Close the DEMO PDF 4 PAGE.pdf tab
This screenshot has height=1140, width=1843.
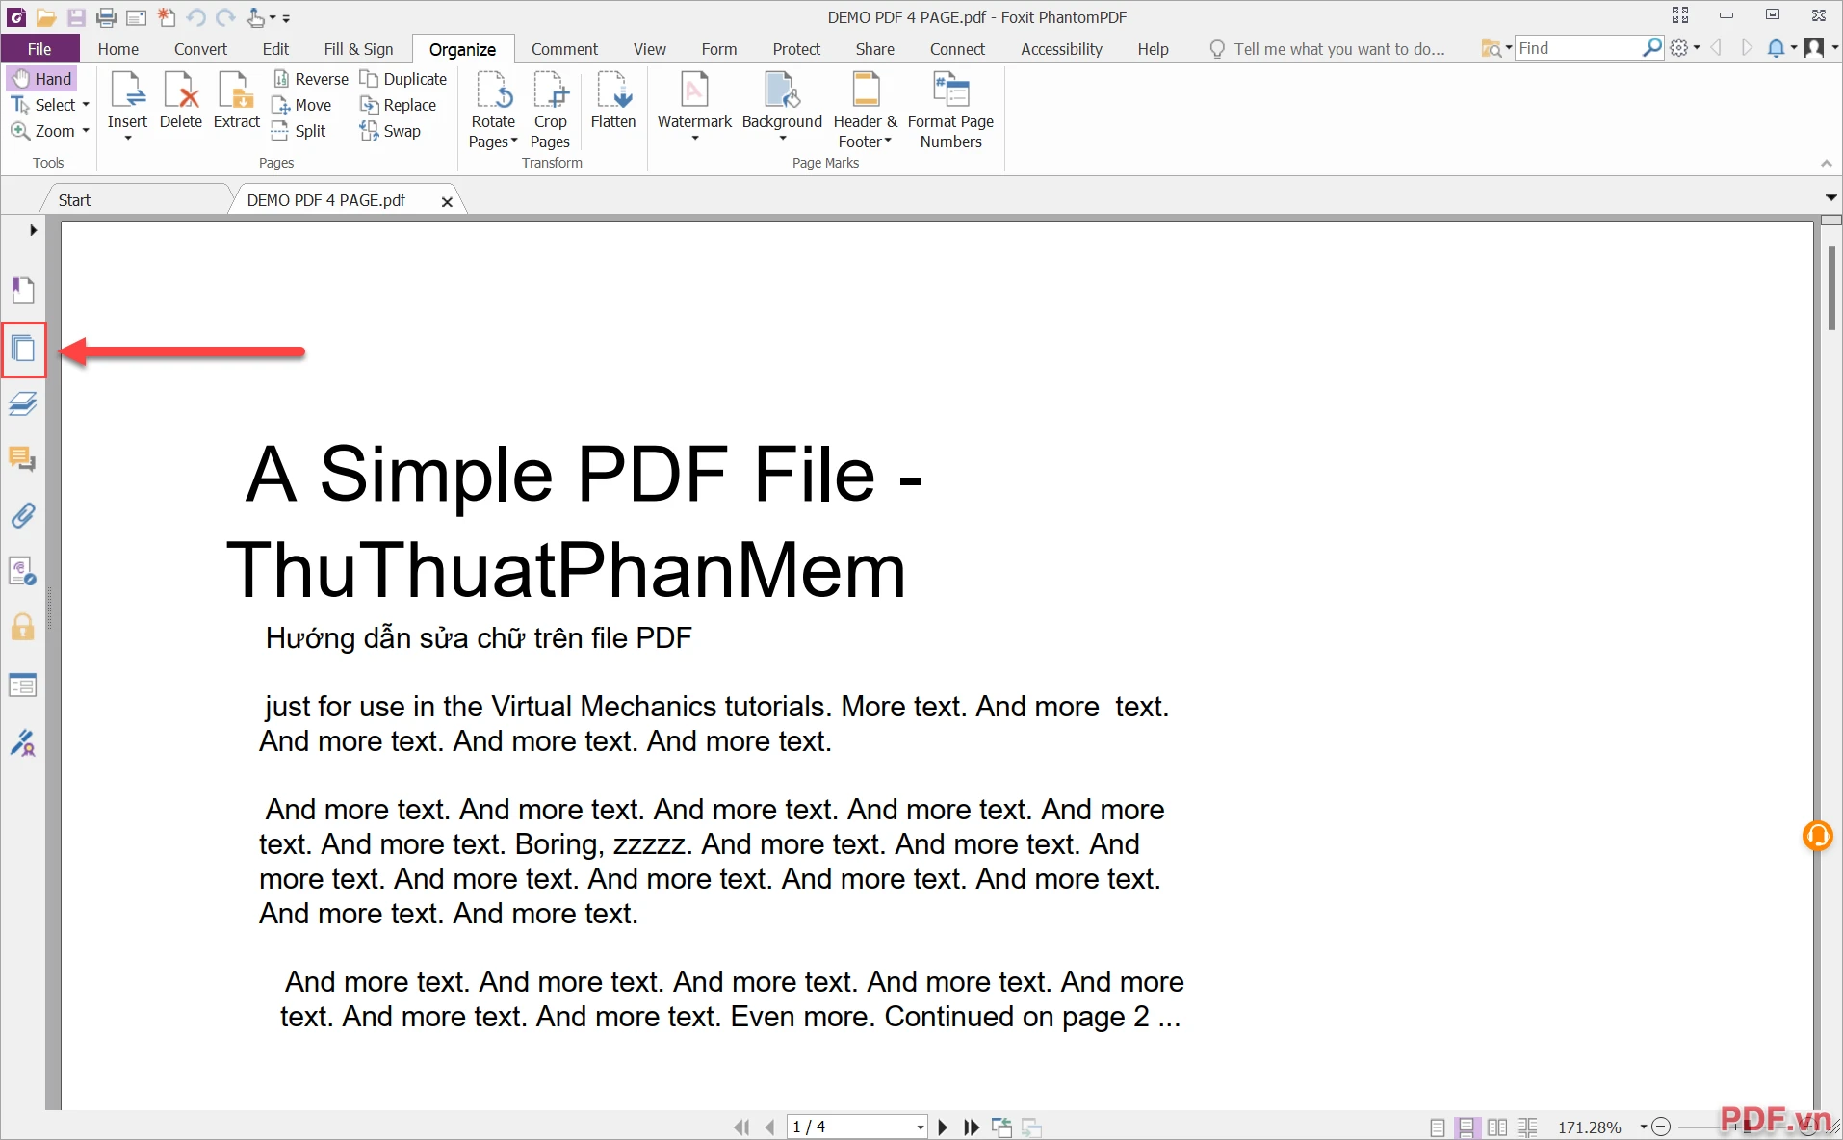coord(447,202)
